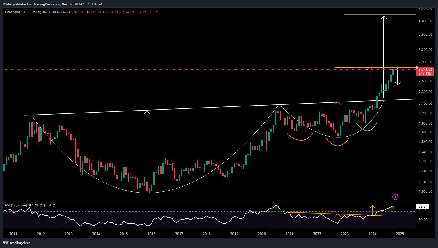Click the 2015 time axis label
The width and height of the screenshot is (438, 248).
coord(124,234)
